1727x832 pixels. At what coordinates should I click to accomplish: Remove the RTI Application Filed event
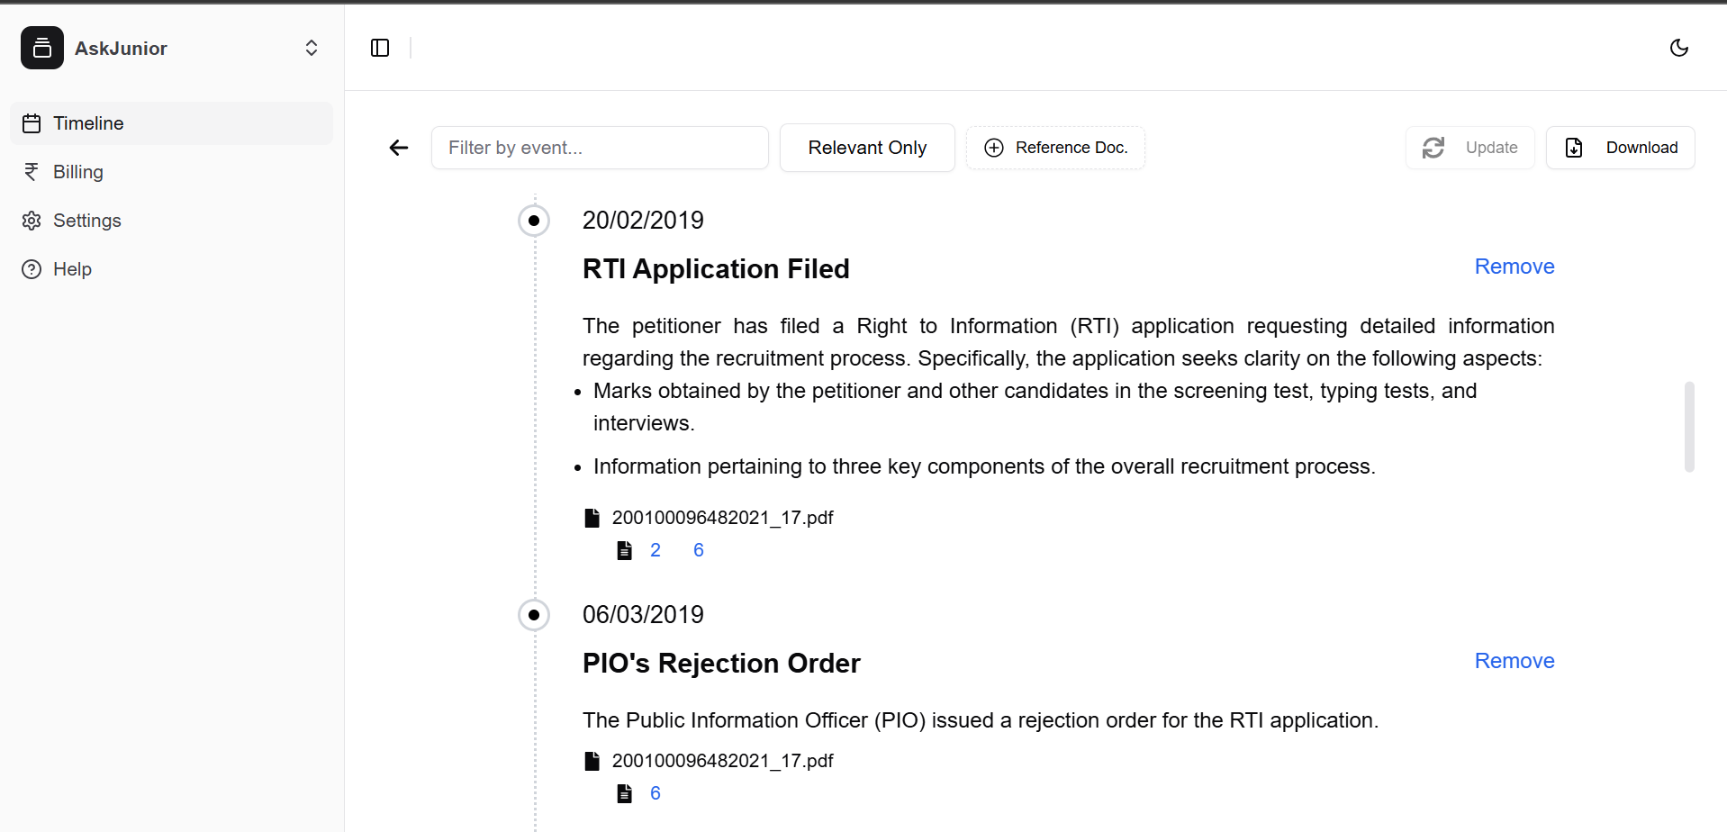click(1514, 267)
